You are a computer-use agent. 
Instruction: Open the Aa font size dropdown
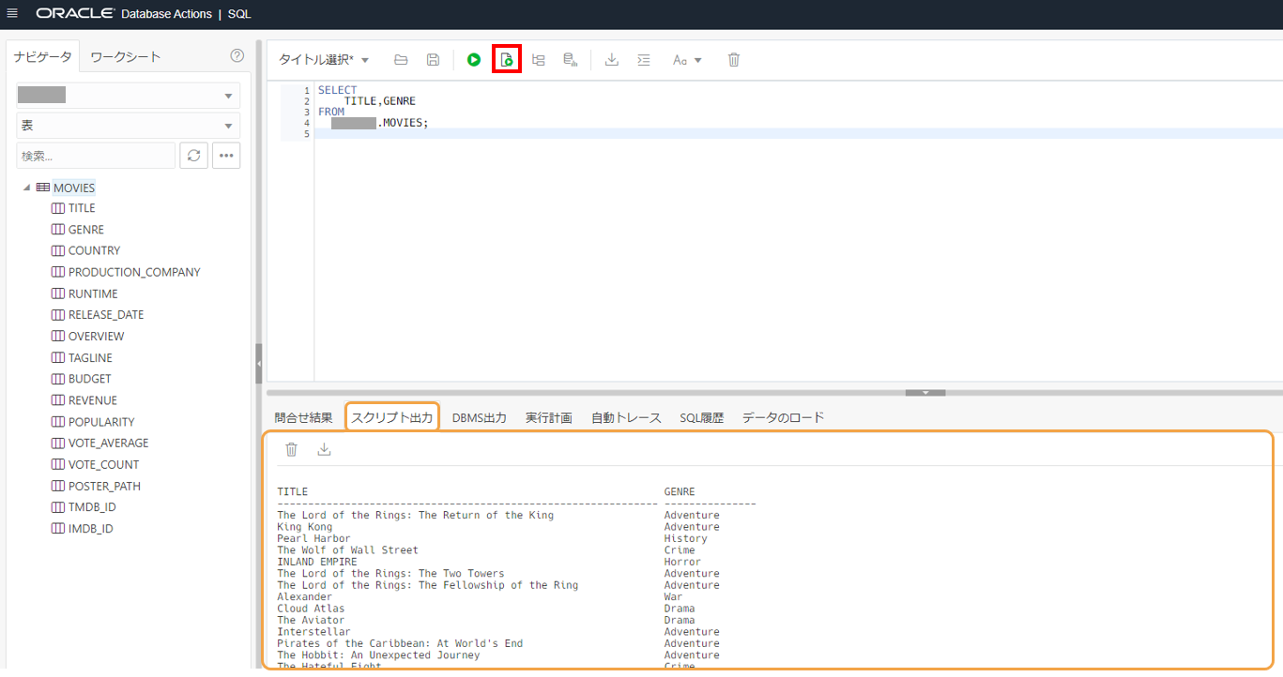tap(686, 59)
